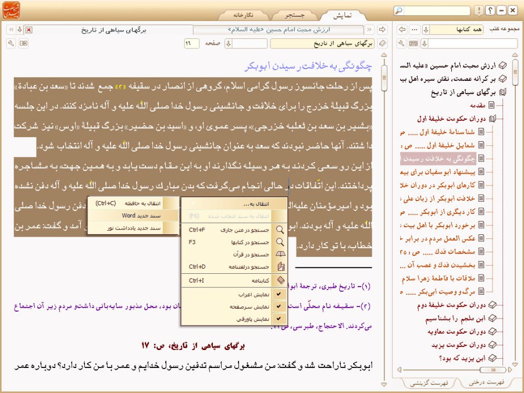The image size is (524, 393).
Task: Toggle نمایش پاورقی checkbox
Action: [279, 319]
